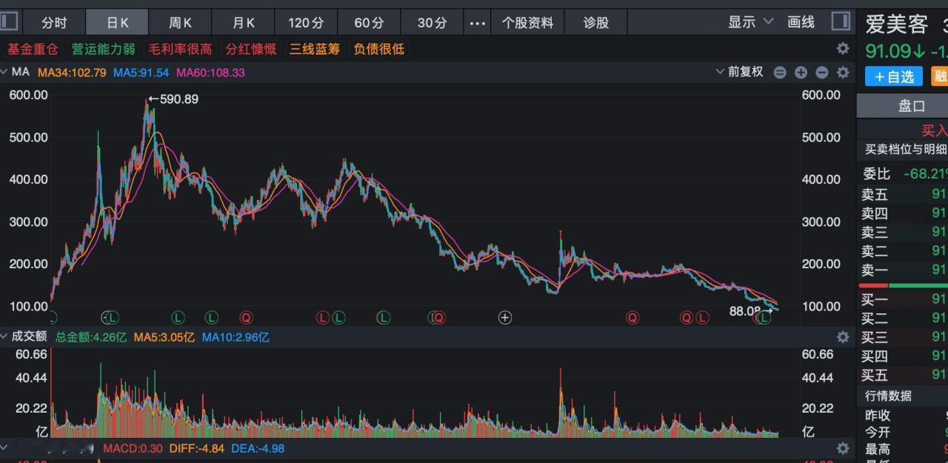Click the 委比 ratio row
The width and height of the screenshot is (948, 463).
[x=903, y=174]
